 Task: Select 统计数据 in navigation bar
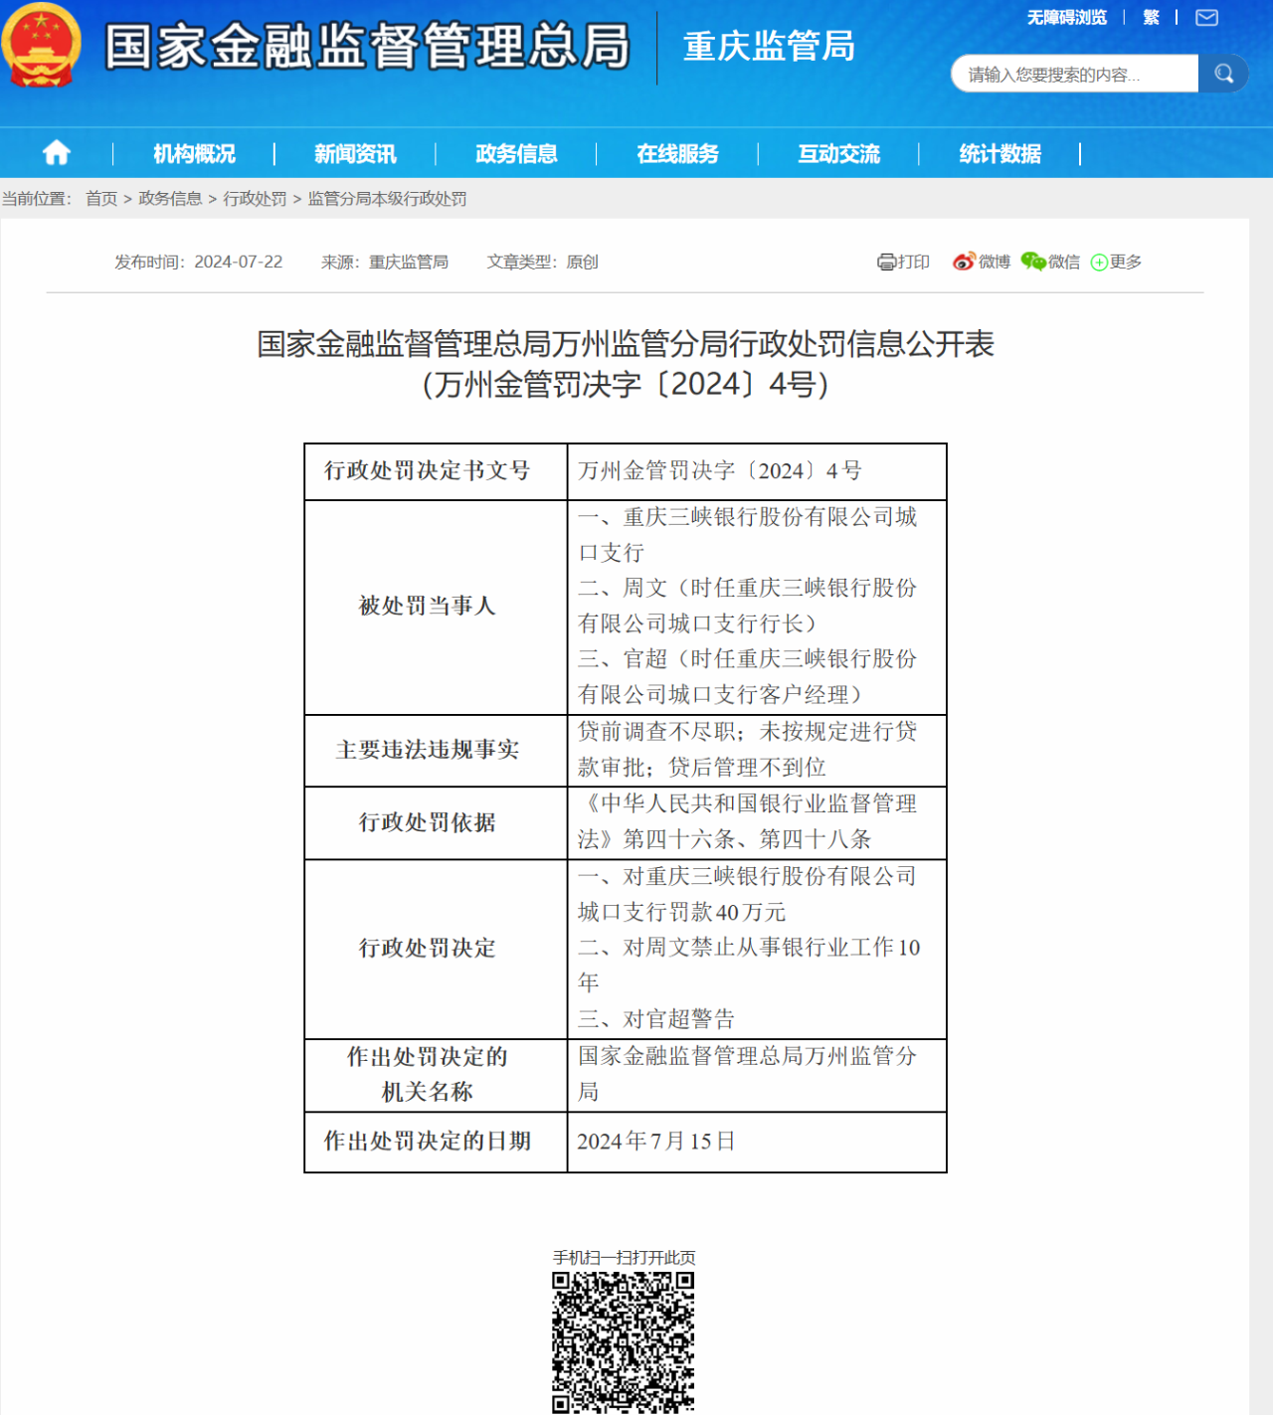click(x=1000, y=153)
